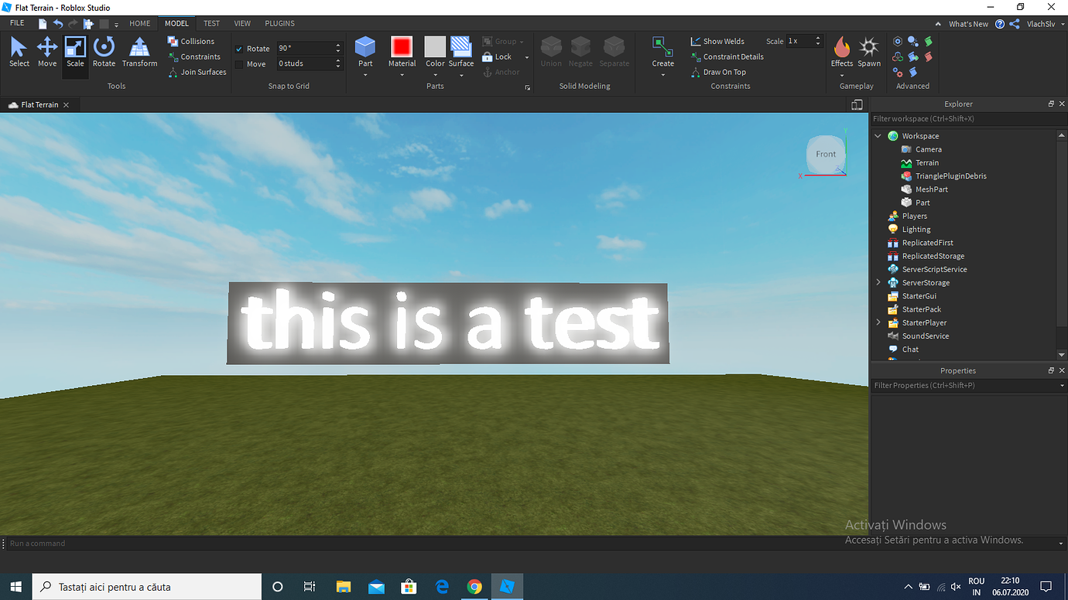1068x600 pixels.
Task: Insert a new Part
Action: coord(365,48)
